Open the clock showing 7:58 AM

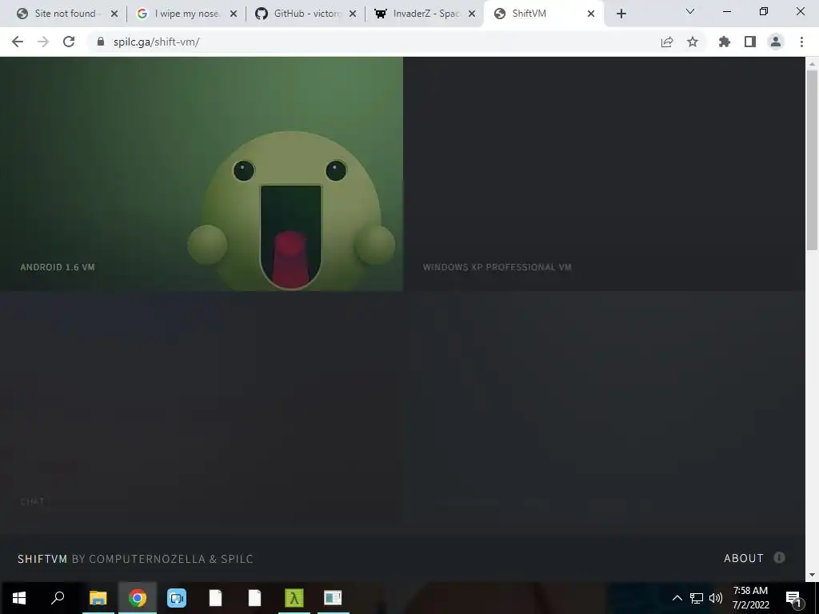click(750, 598)
